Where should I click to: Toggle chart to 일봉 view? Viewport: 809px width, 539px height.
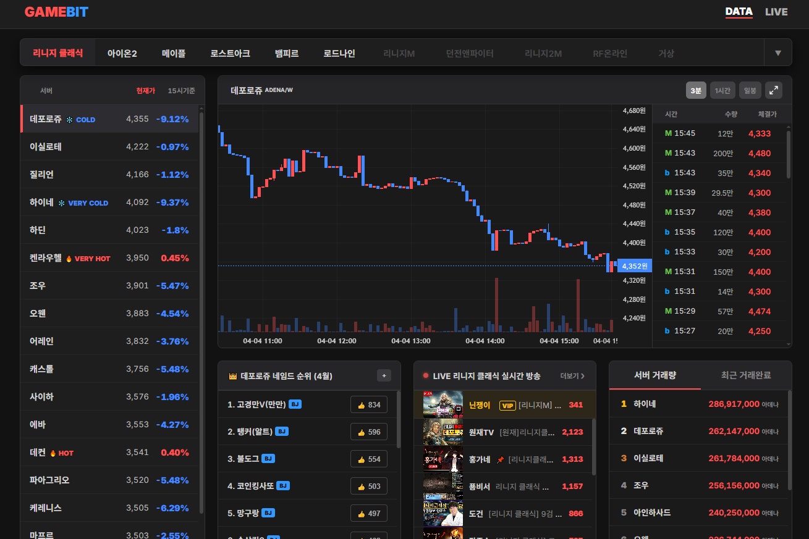pos(750,91)
